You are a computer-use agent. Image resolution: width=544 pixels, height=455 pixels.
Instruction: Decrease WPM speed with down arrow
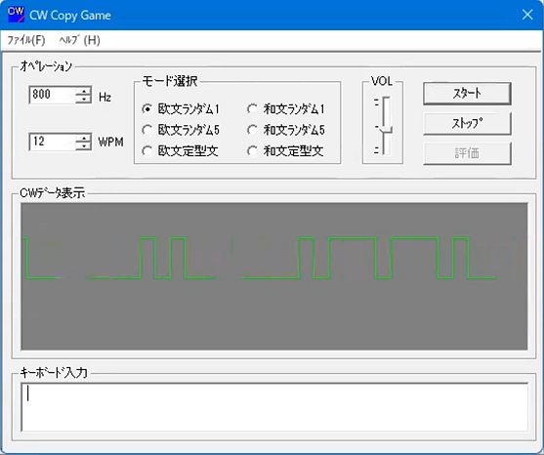(x=84, y=146)
